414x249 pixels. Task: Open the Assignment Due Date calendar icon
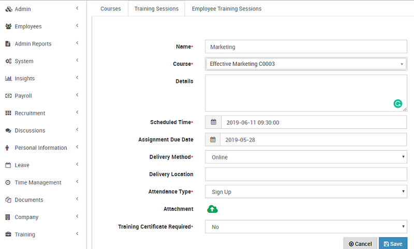point(213,140)
